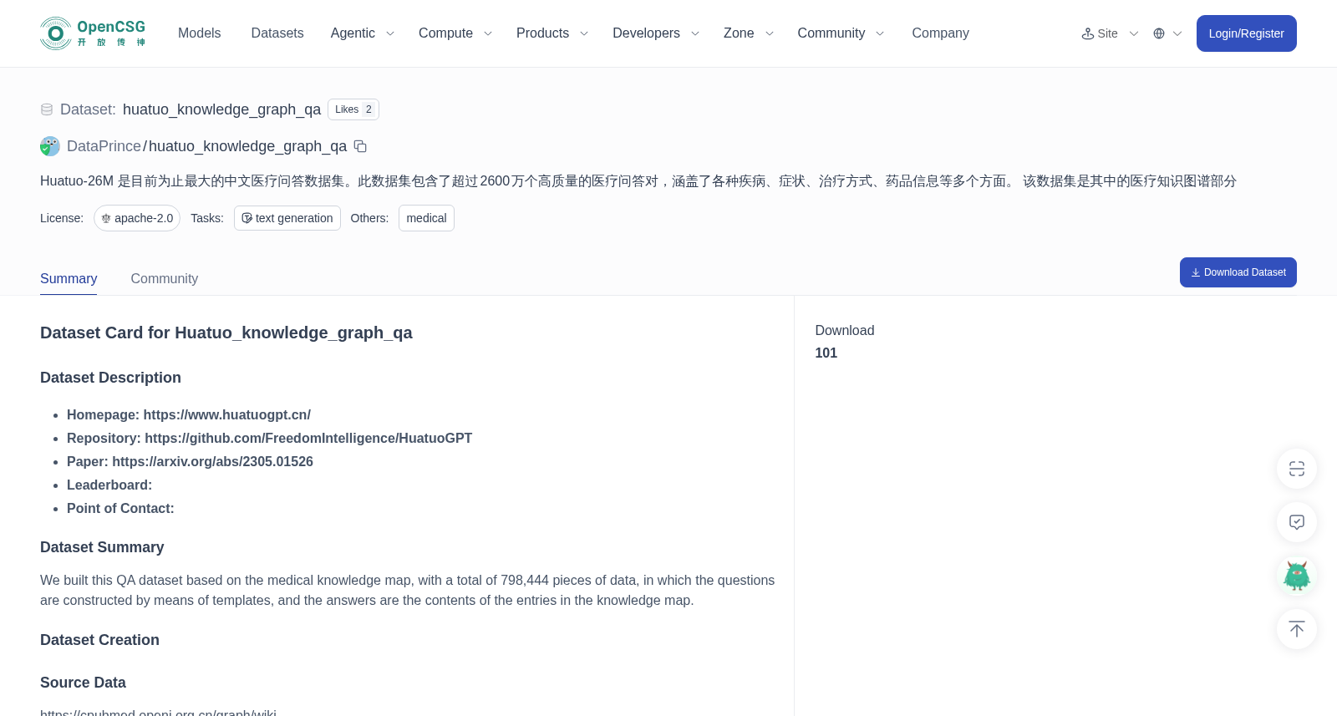Click the dataset database icon
The image size is (1337, 716).
coord(47,109)
